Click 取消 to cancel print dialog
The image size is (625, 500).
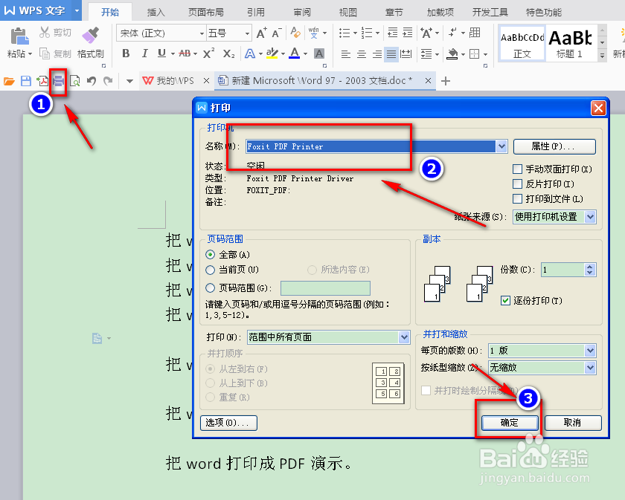[573, 423]
